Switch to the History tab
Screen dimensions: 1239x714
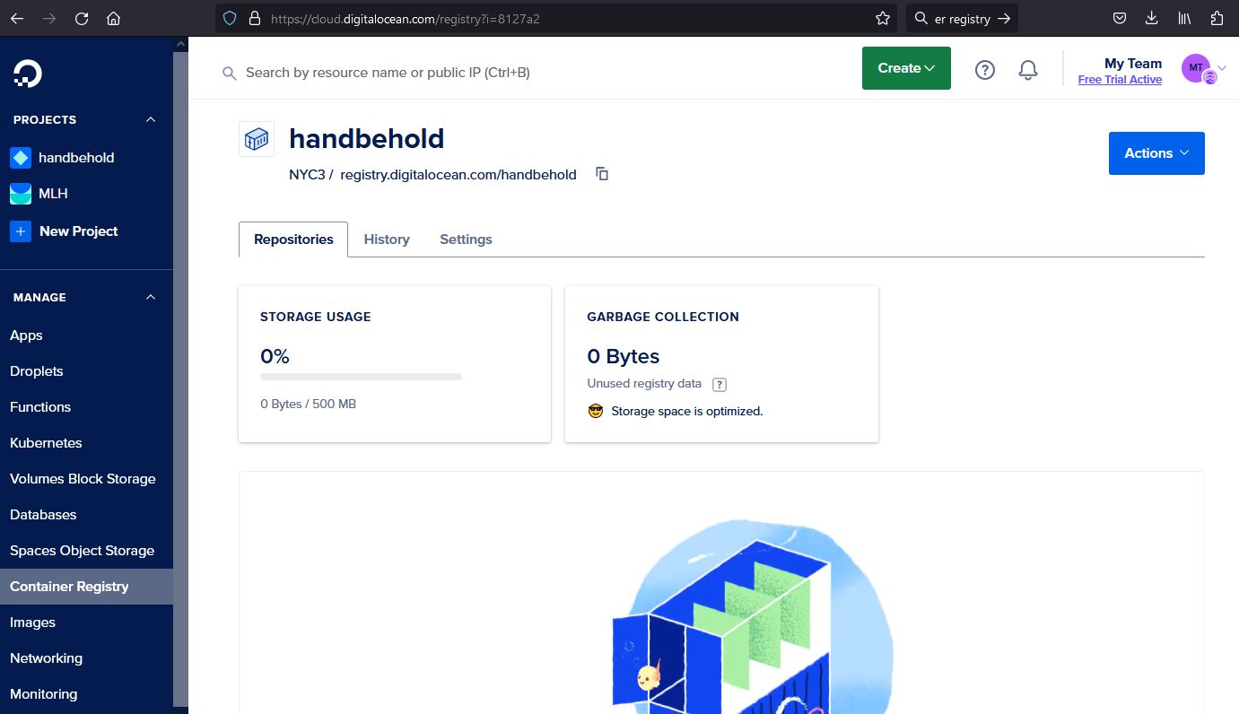click(x=387, y=239)
